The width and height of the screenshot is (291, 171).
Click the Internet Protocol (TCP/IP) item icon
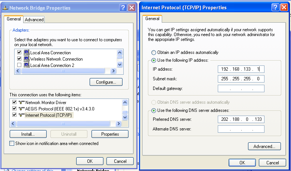(x=22, y=115)
